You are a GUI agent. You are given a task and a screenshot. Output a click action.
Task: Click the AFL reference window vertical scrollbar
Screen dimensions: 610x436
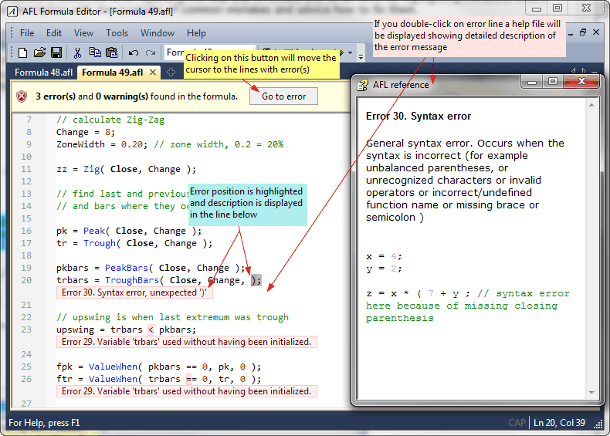[593, 247]
